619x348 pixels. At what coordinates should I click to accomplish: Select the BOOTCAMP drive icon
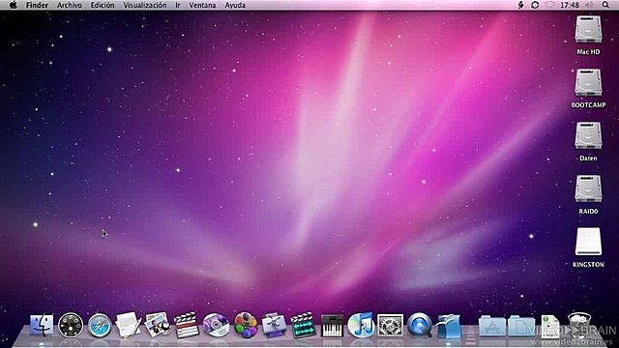[x=588, y=82]
